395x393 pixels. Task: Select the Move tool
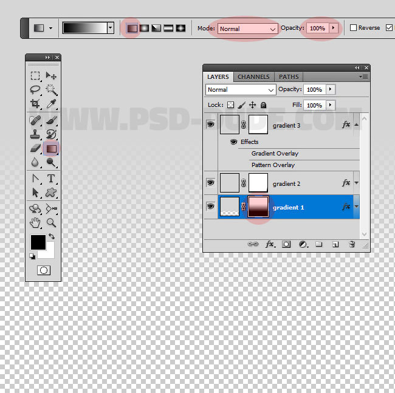pyautogui.click(x=51, y=76)
